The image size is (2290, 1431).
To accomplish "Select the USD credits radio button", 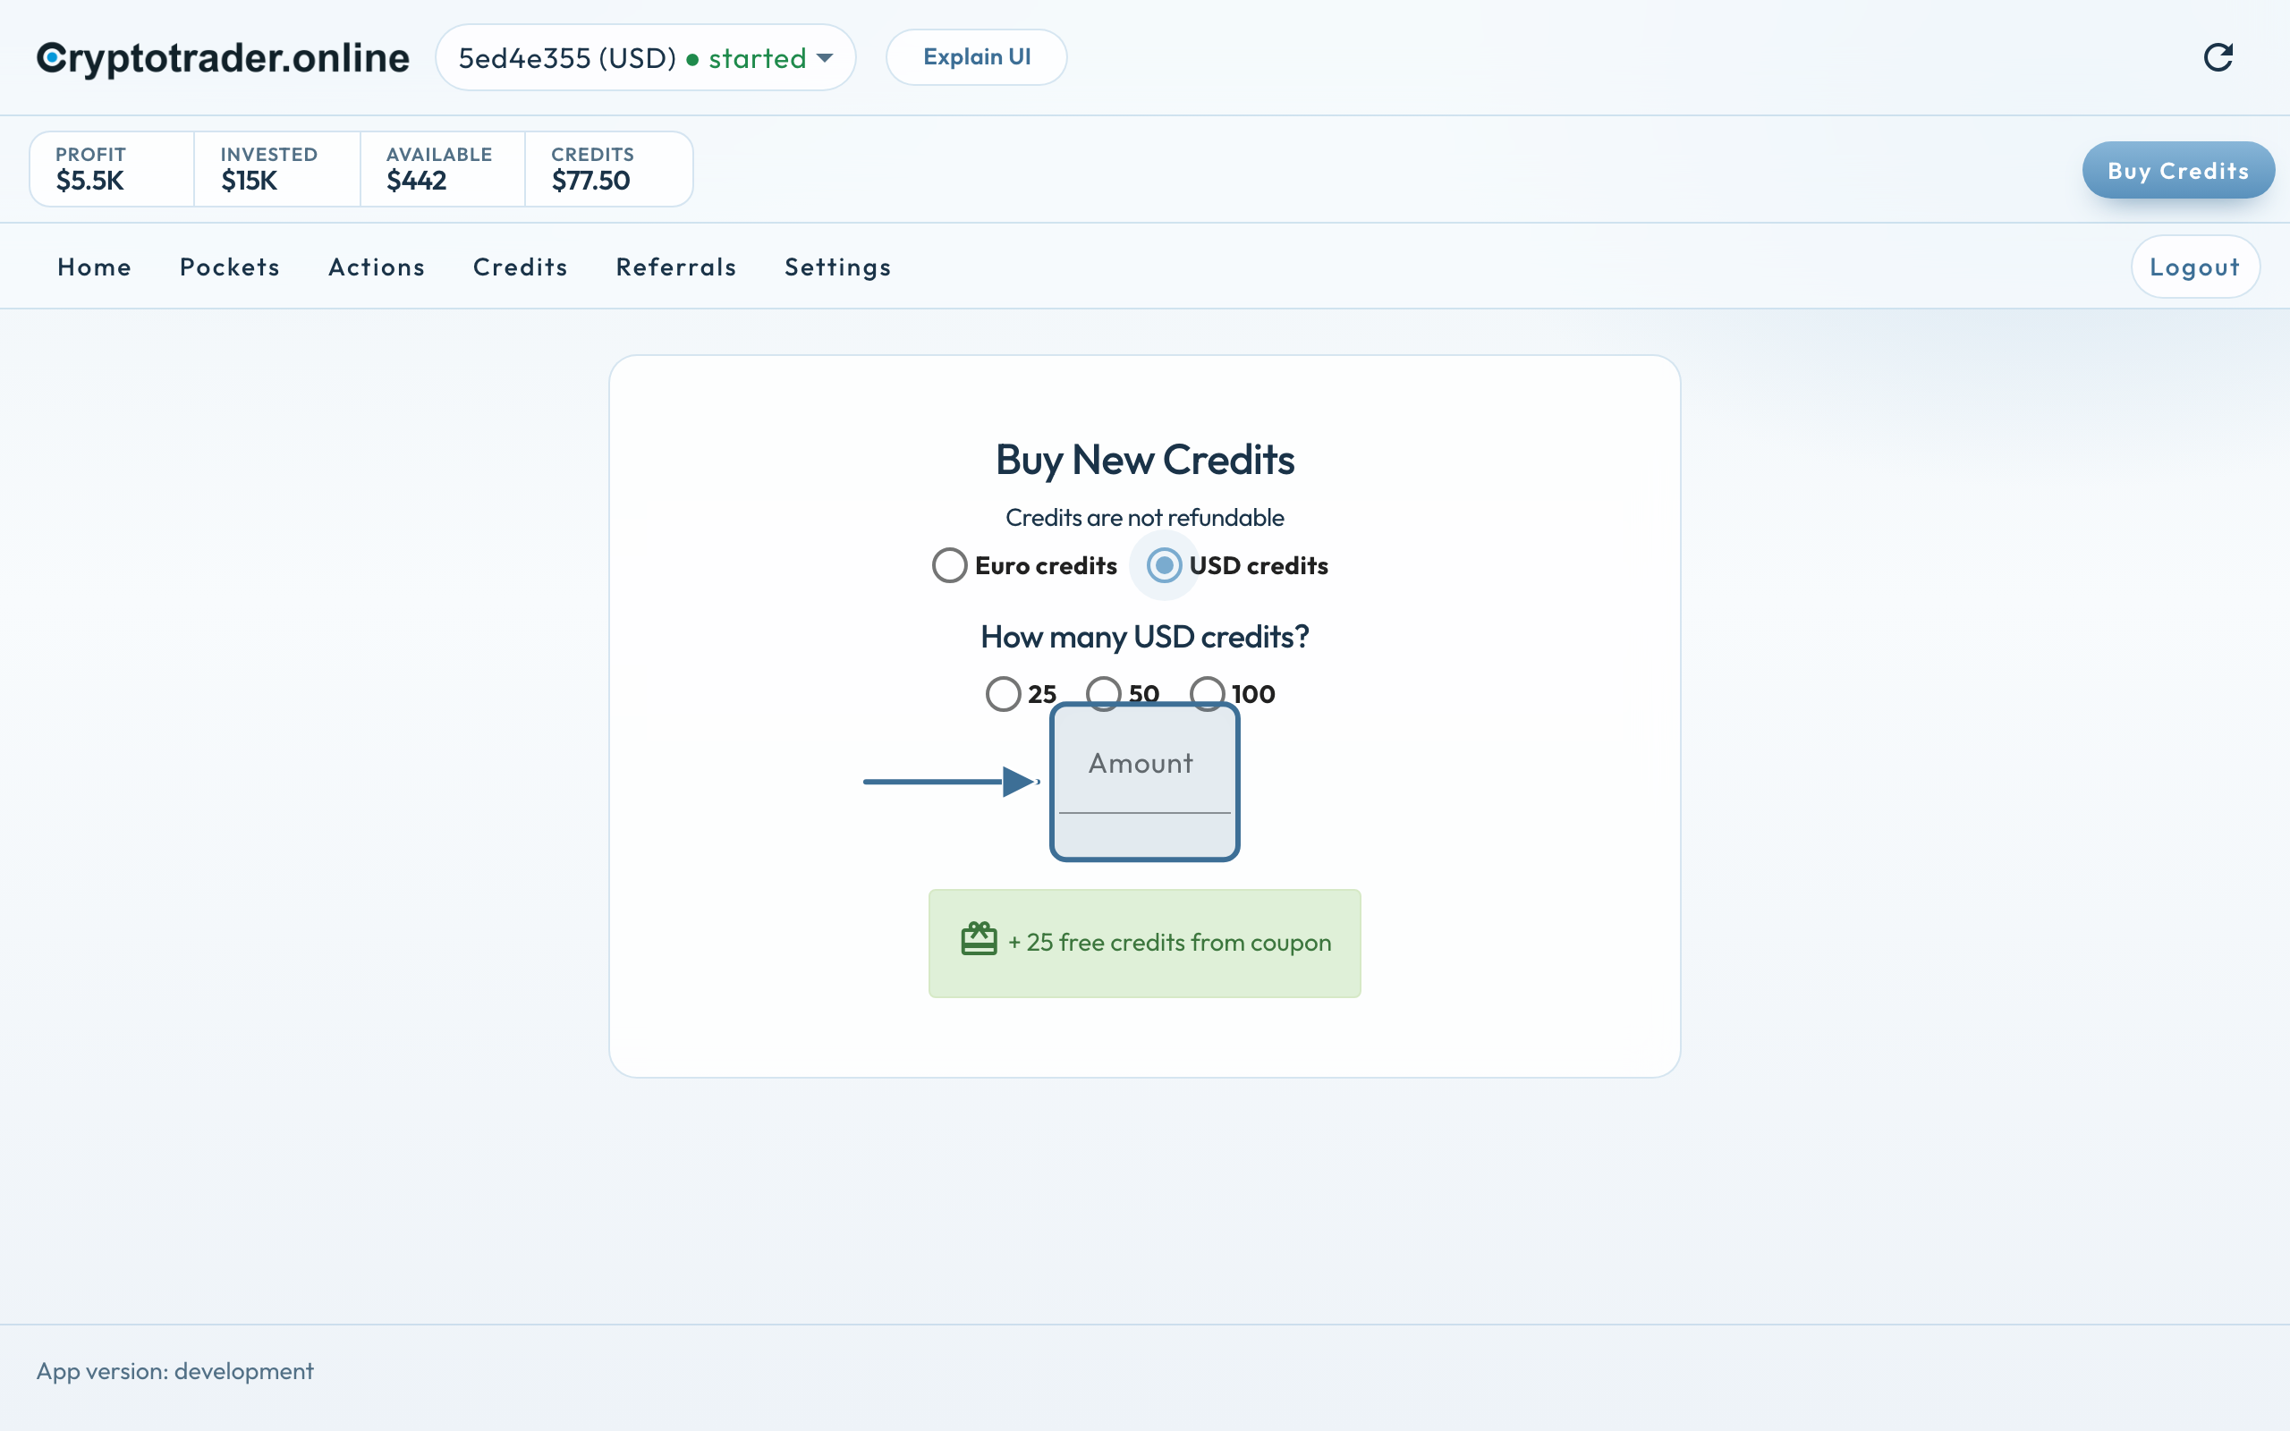I will 1164,565.
